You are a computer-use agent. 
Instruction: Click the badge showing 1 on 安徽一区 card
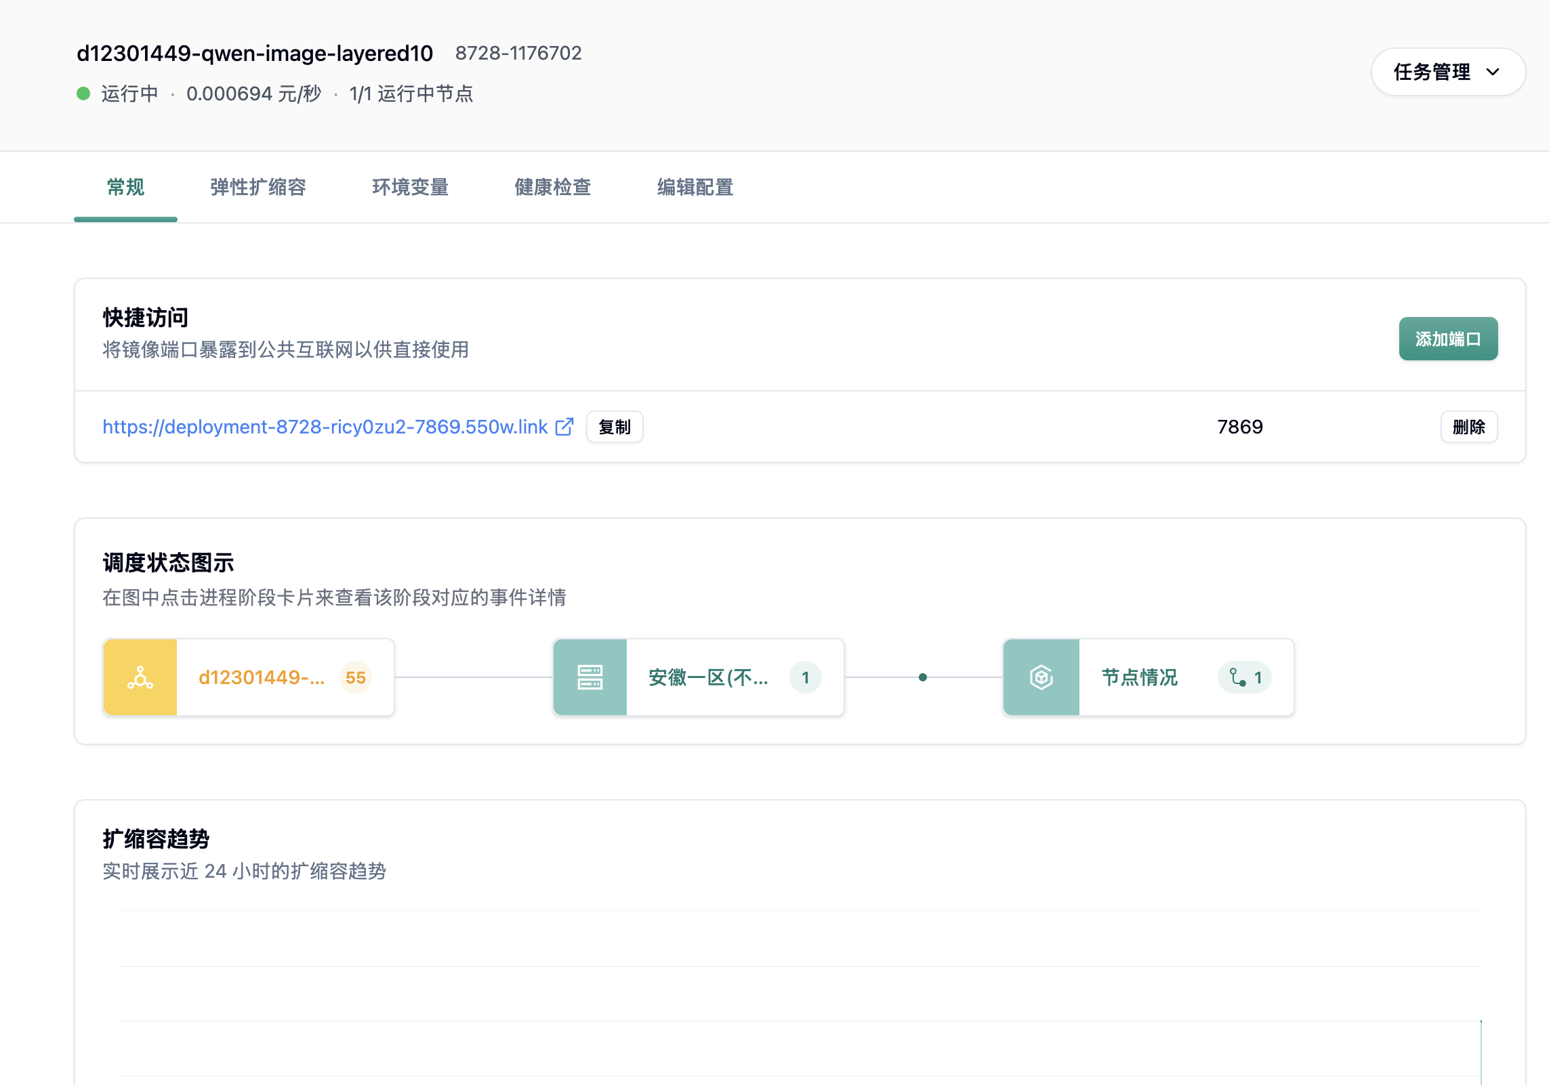click(805, 677)
